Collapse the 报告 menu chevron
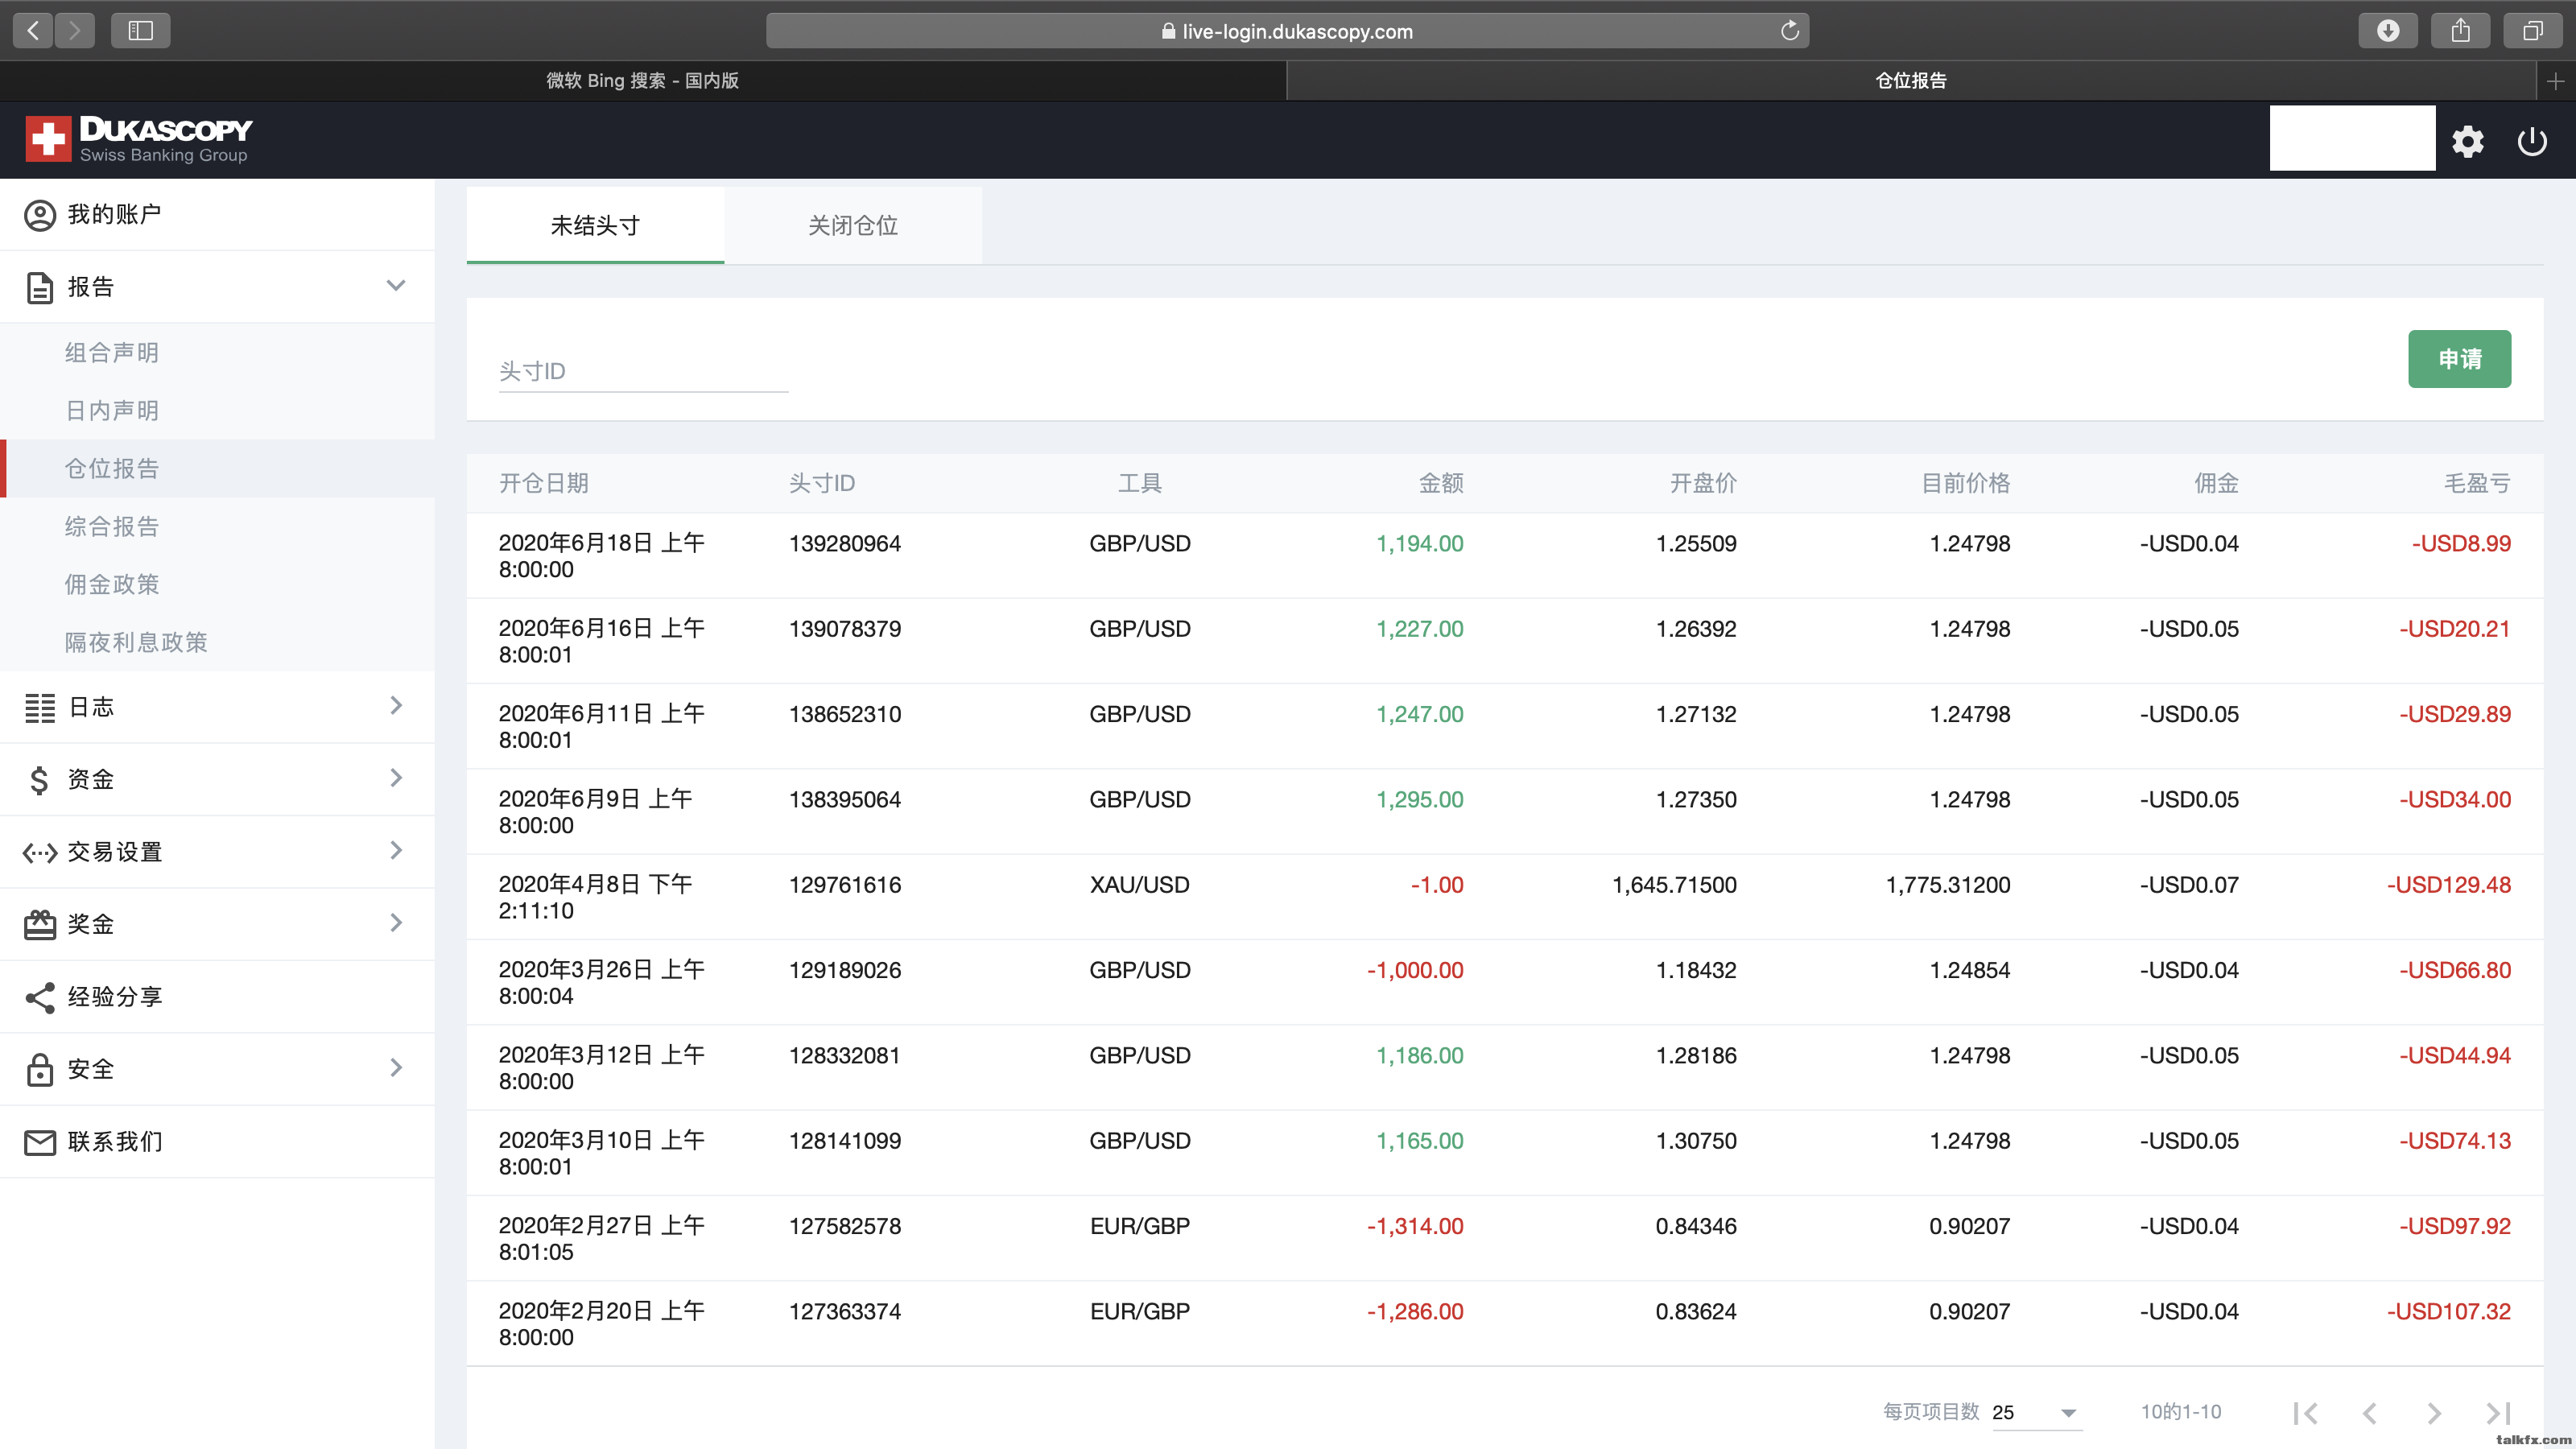This screenshot has width=2576, height=1449. click(396, 286)
